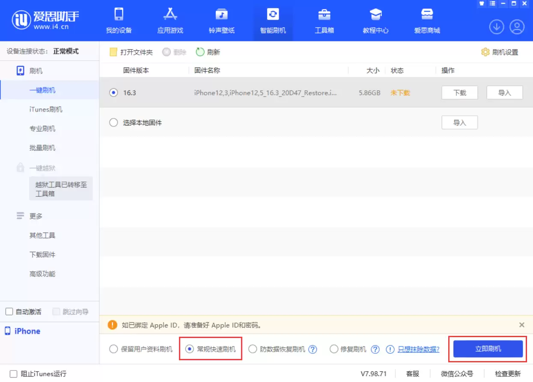Open 爱思商城 tab
Image resolution: width=533 pixels, height=382 pixels.
(x=427, y=21)
